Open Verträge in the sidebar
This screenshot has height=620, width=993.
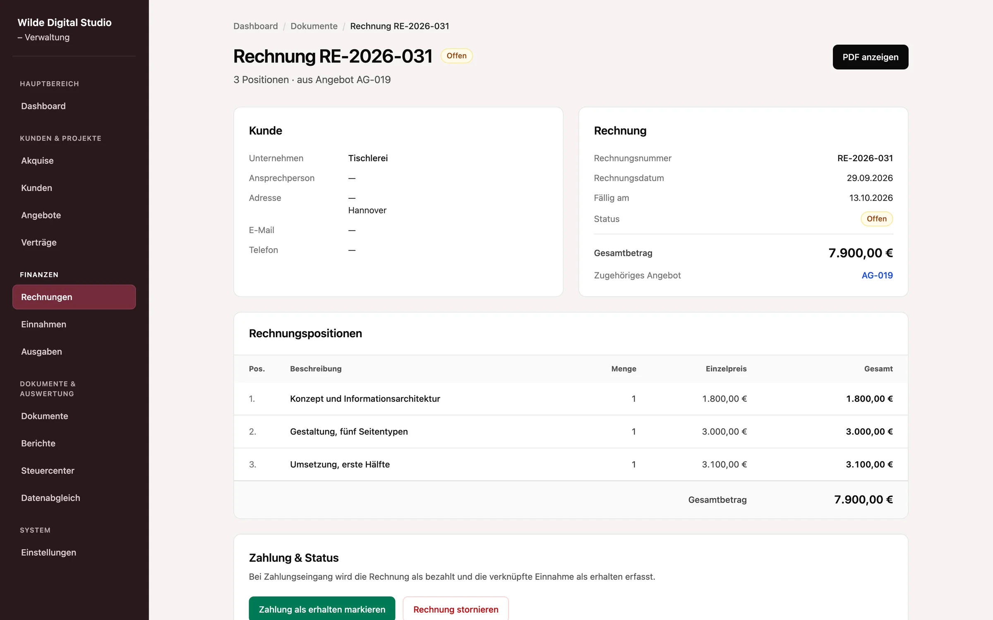74,243
